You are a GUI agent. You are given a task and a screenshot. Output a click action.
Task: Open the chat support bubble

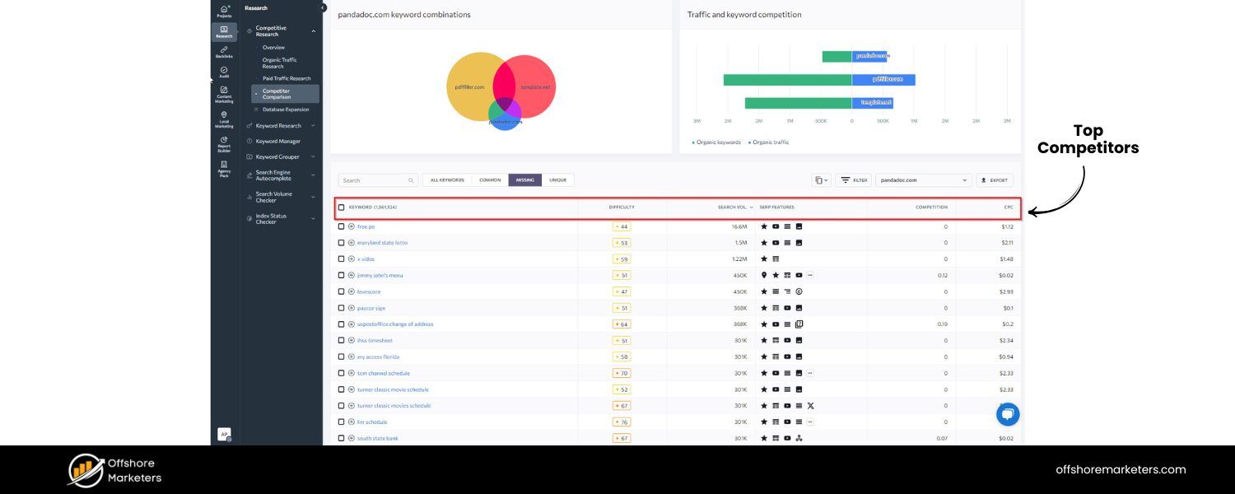1008,414
